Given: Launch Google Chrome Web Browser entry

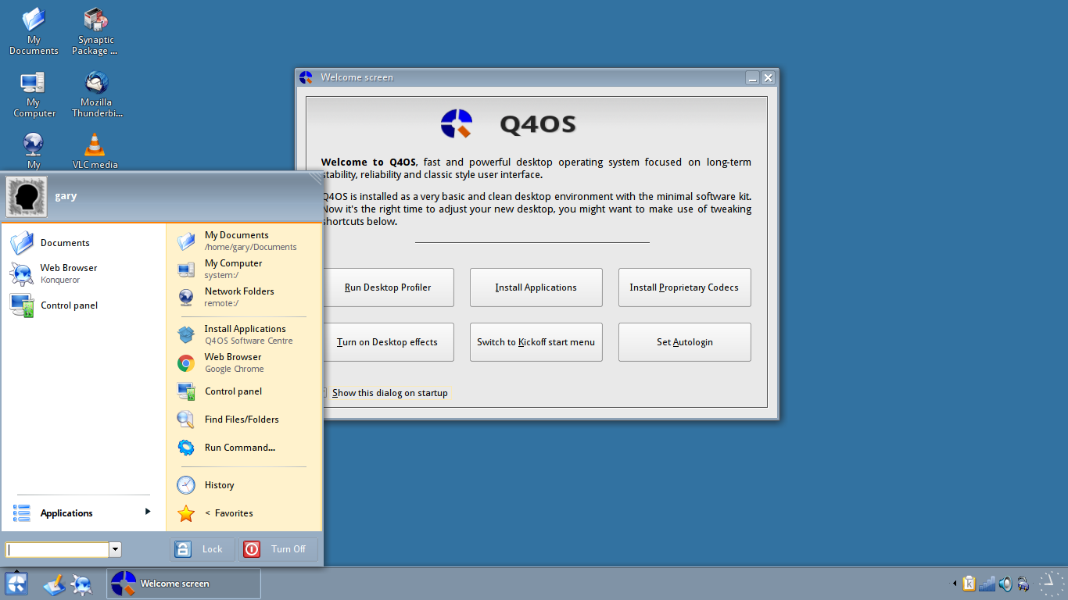Looking at the screenshot, I should click(x=243, y=362).
